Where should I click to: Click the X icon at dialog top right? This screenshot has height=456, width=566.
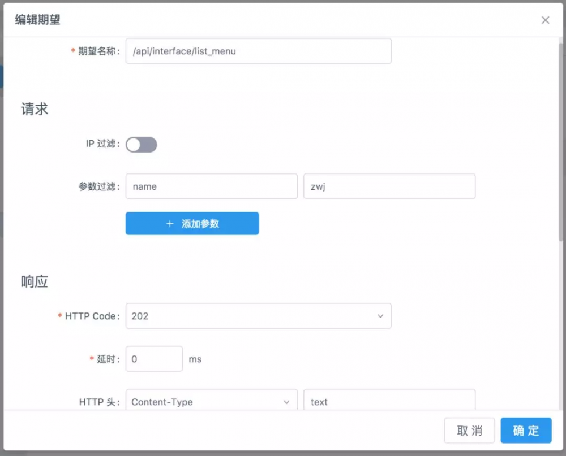click(x=545, y=20)
